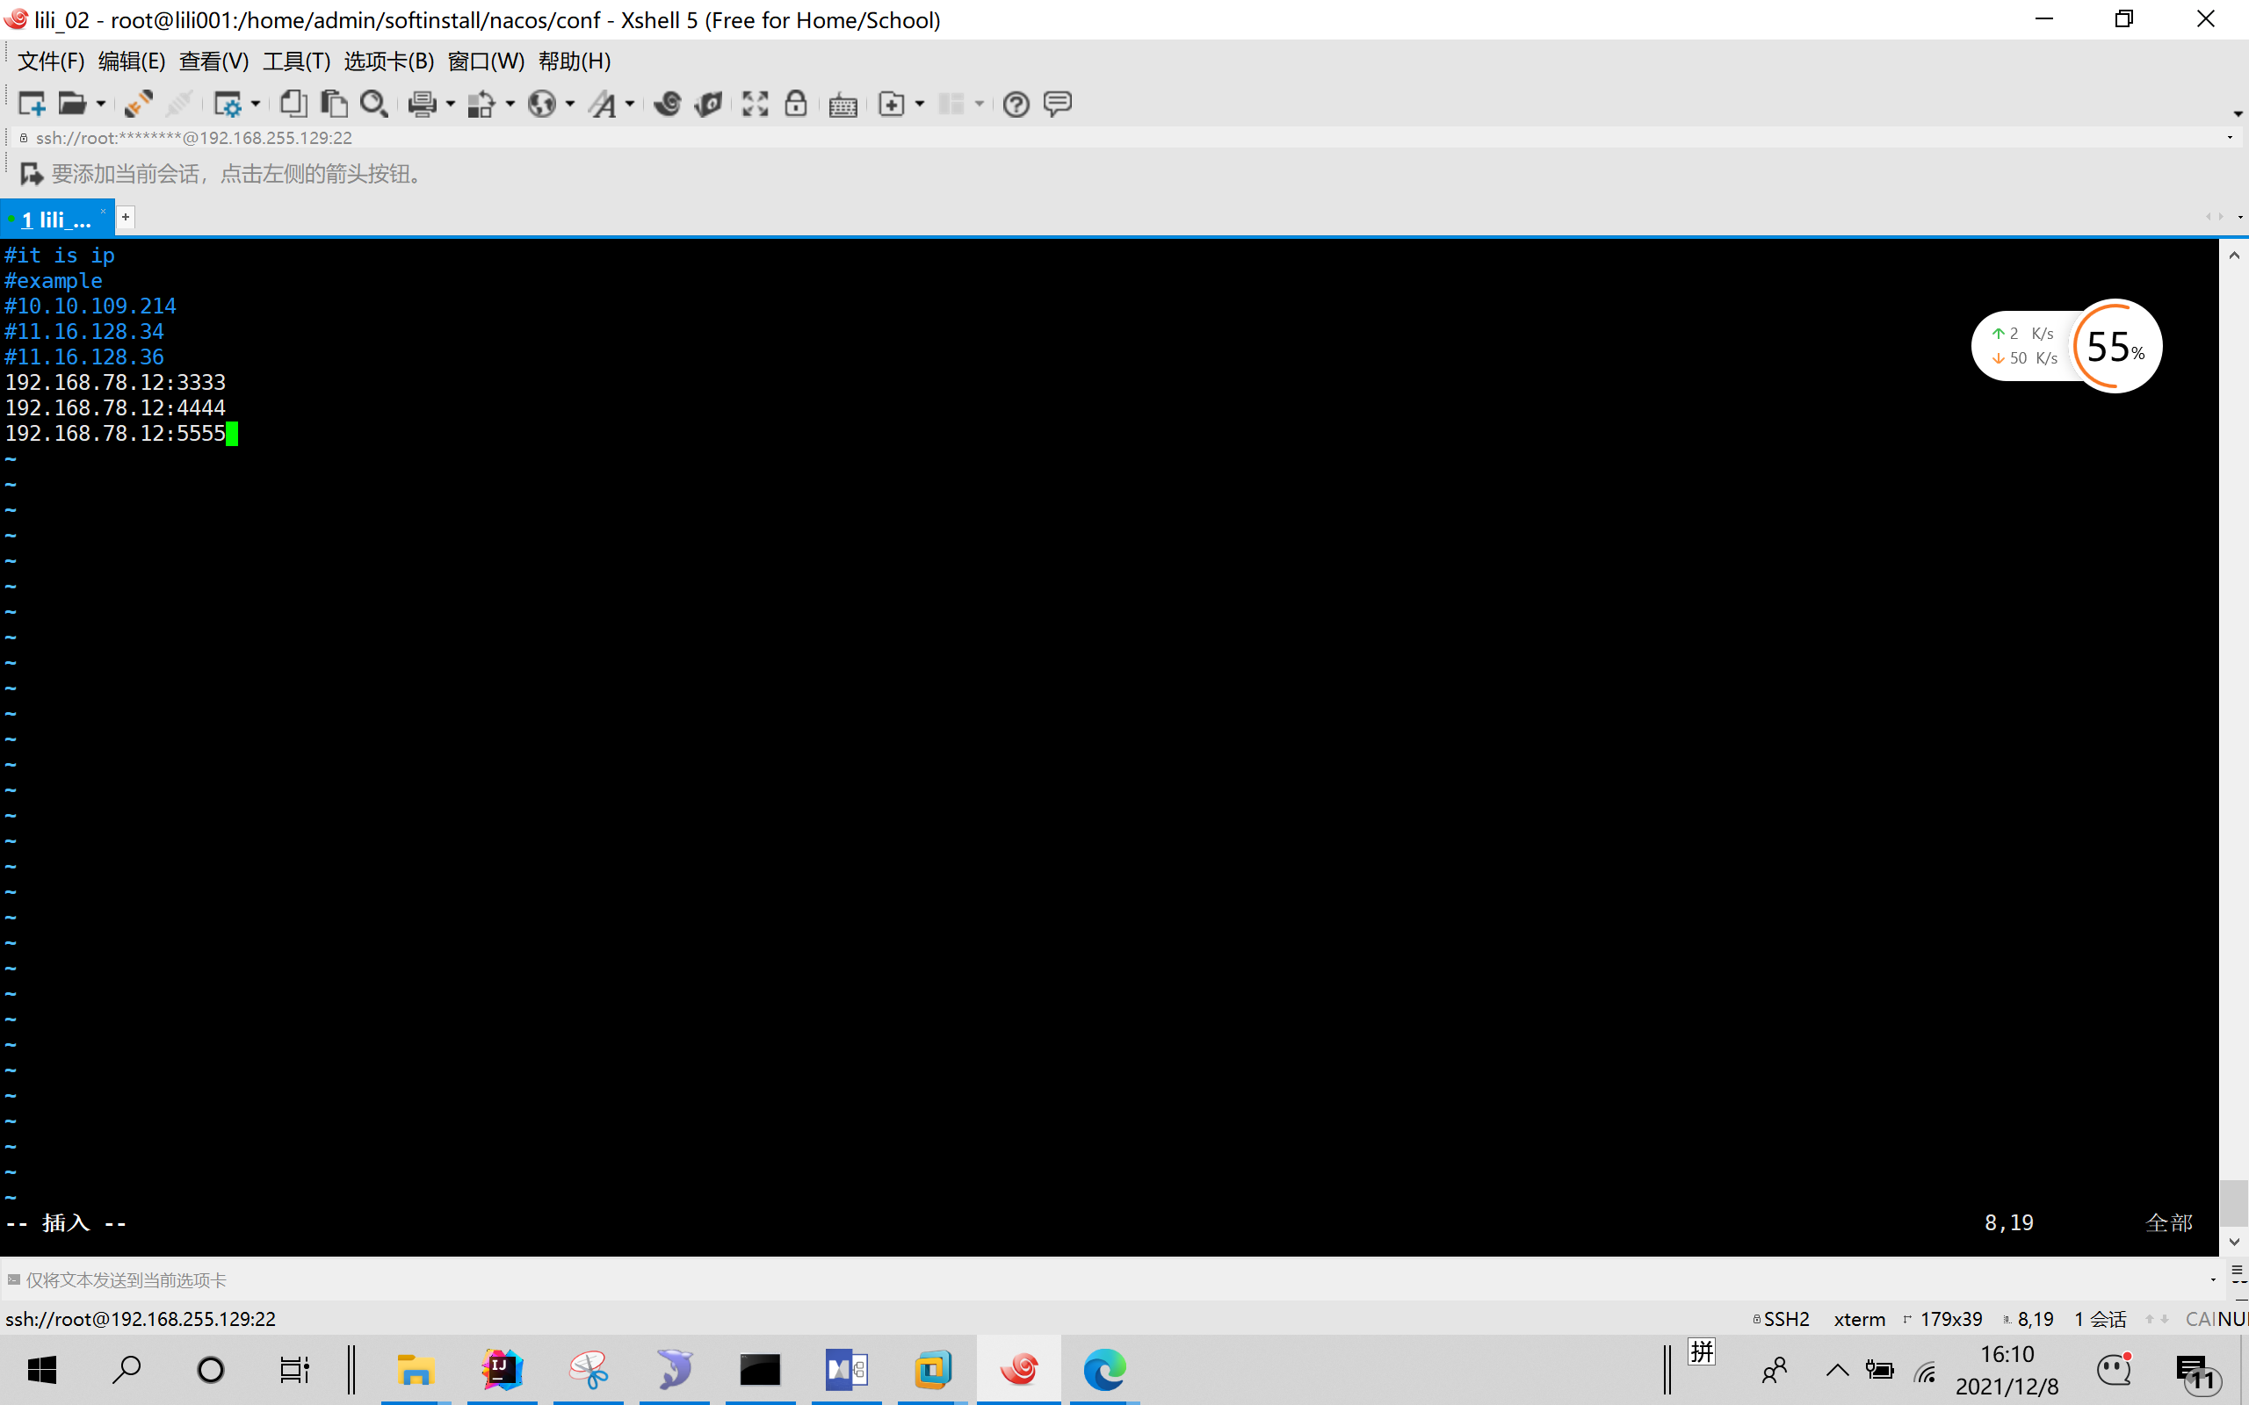Screen dimensions: 2249x1405
Task: Click the Copy icon in toolbar
Action: coord(293,104)
